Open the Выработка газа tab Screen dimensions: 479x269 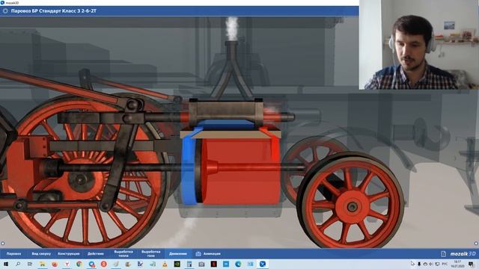[x=151, y=254]
